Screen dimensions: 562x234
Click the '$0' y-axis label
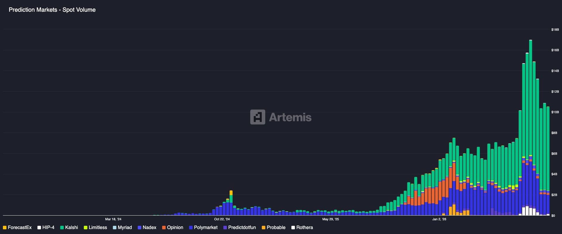pyautogui.click(x=553, y=216)
